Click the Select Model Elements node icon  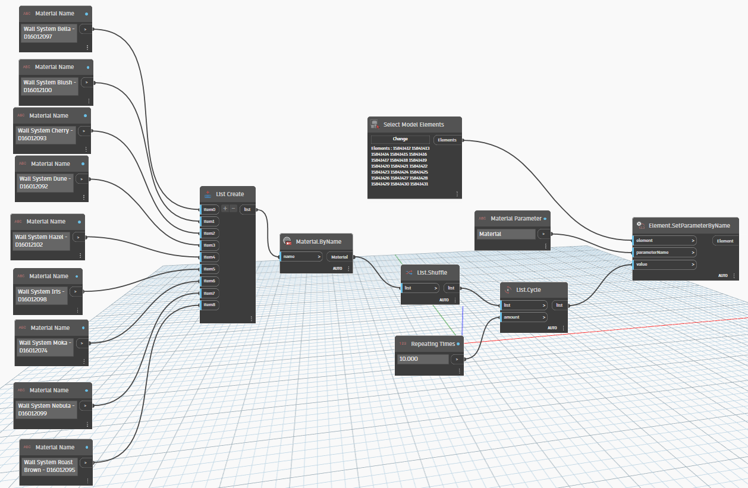[375, 124]
